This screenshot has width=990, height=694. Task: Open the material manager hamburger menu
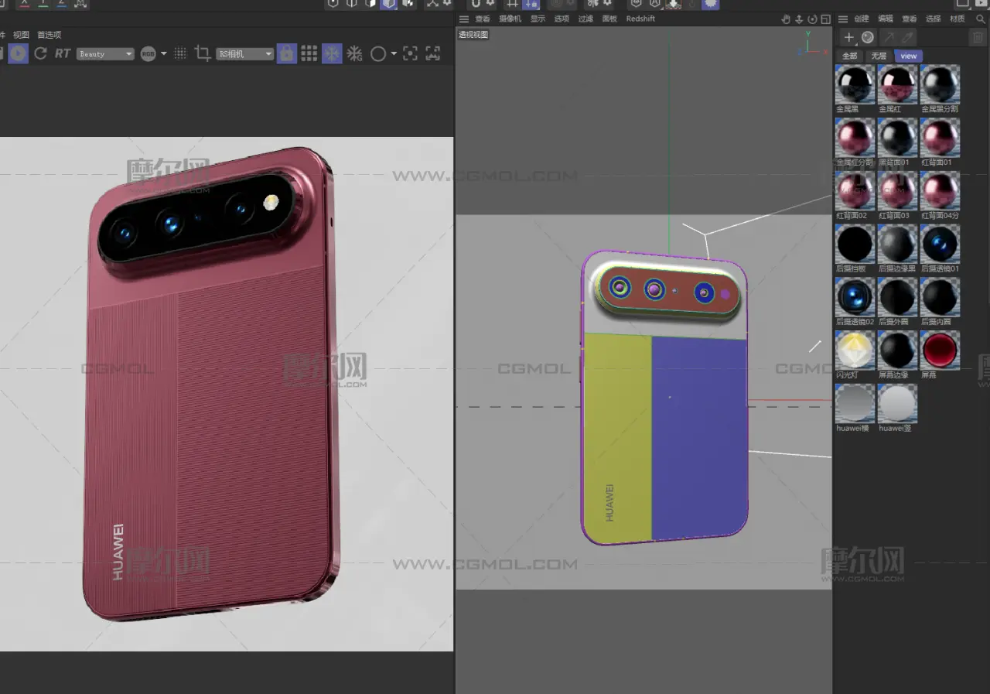[843, 19]
